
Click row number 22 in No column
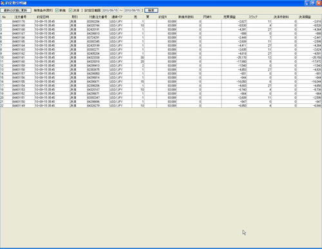click(6, 106)
